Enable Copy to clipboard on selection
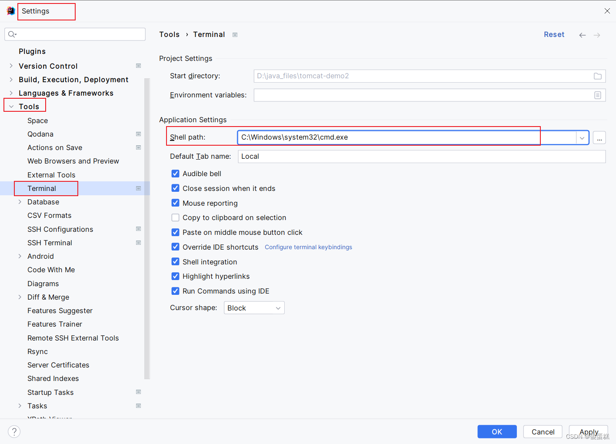 pyautogui.click(x=175, y=217)
